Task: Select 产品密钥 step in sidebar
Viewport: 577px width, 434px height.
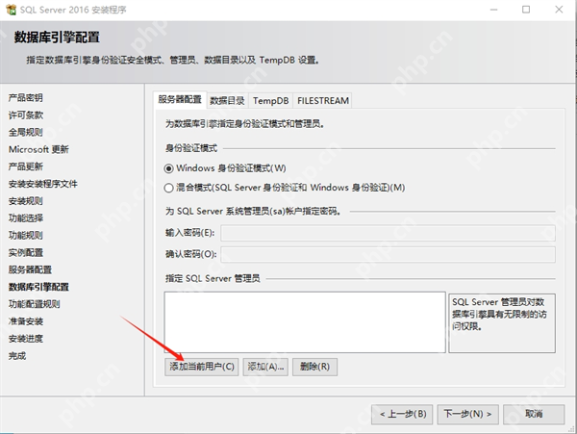Action: tap(26, 98)
